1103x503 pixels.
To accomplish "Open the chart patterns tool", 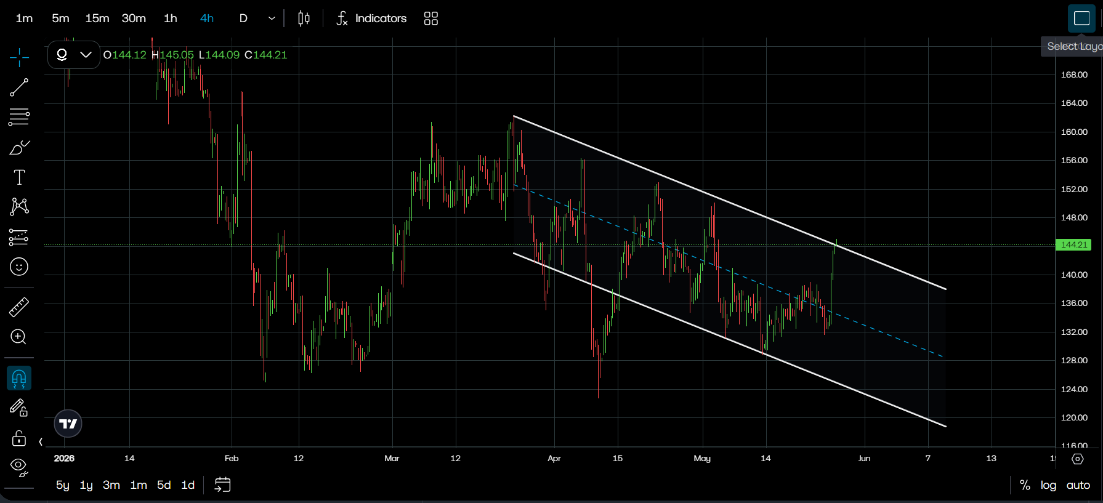I will tap(19, 206).
